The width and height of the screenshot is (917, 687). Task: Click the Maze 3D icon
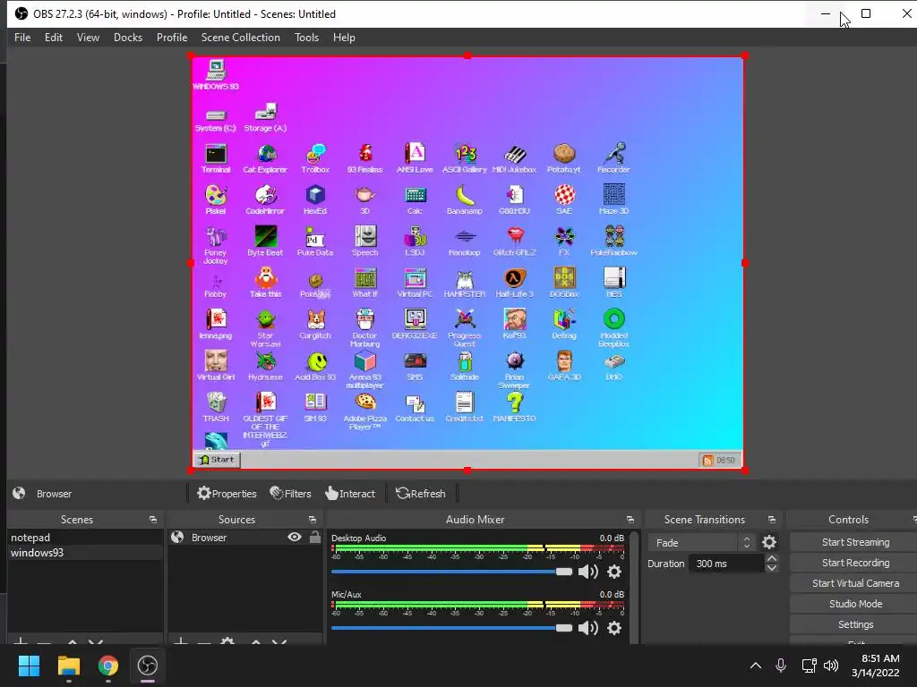click(x=614, y=195)
